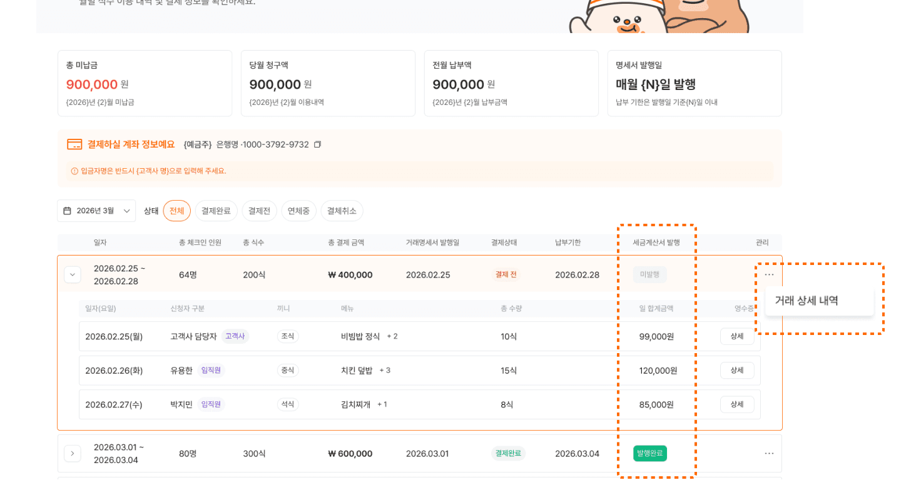
Task: Click the 고객사 tag next to 고객사 담당자
Action: coord(235,336)
